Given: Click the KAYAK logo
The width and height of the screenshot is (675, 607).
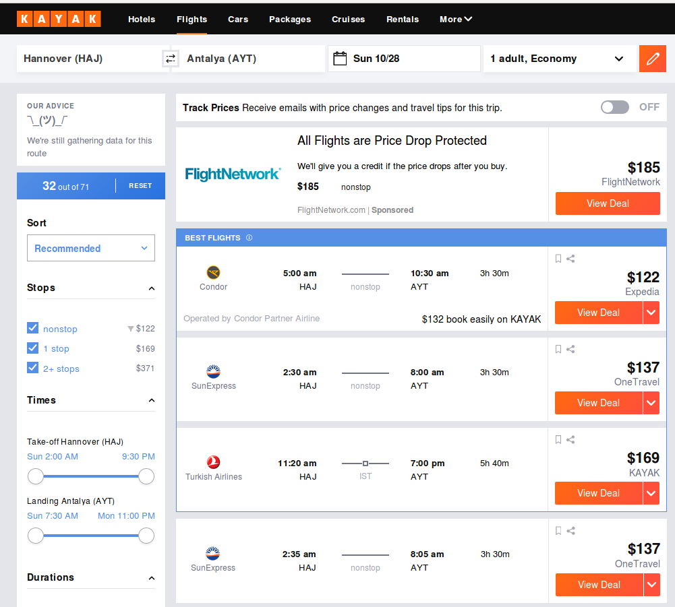Looking at the screenshot, I should pos(59,19).
